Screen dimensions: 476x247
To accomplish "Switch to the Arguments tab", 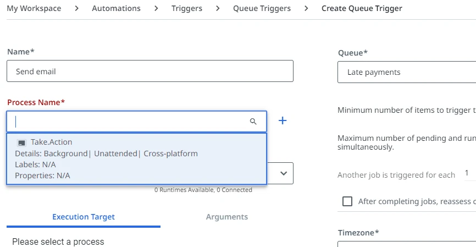I will [227, 217].
